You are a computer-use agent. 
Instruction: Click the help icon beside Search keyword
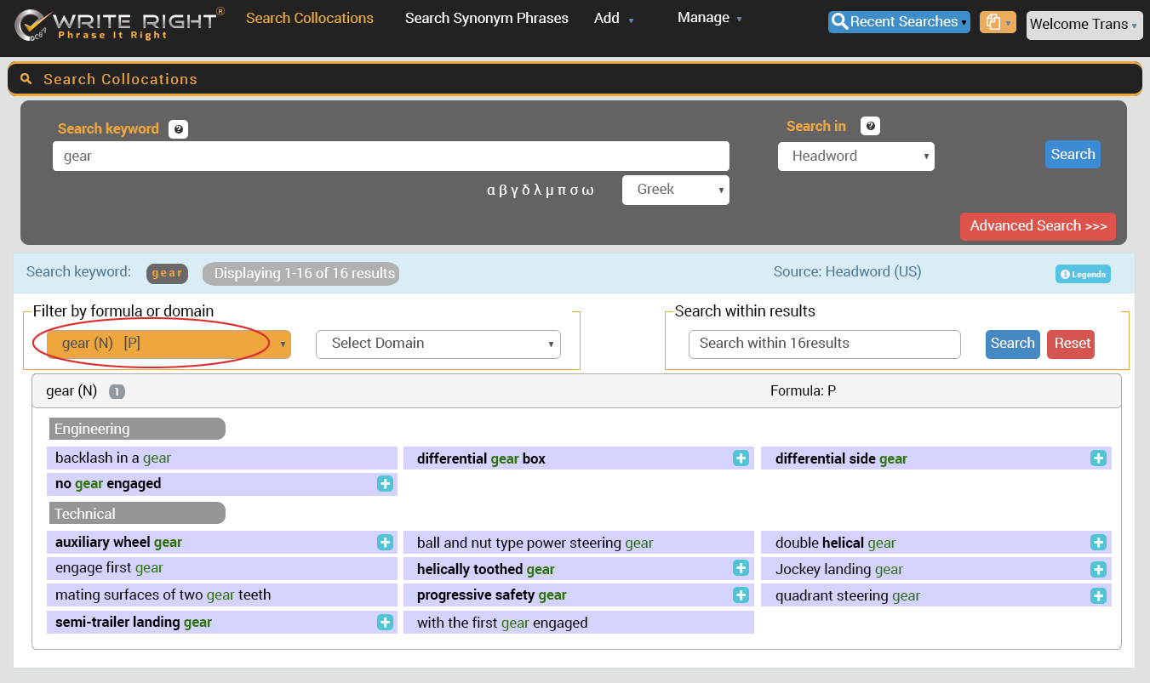178,129
